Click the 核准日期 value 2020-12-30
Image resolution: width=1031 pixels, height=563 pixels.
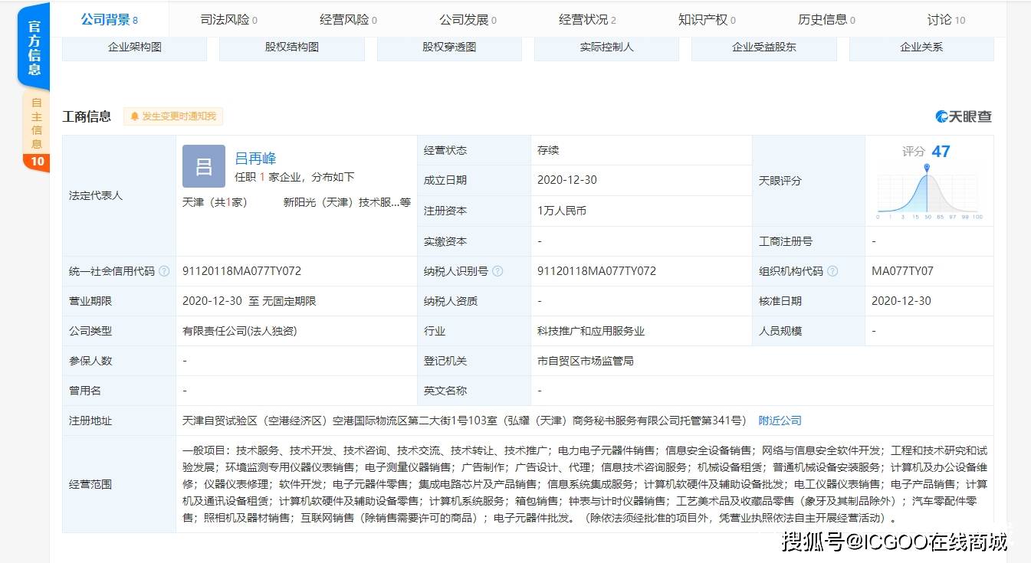(x=901, y=301)
